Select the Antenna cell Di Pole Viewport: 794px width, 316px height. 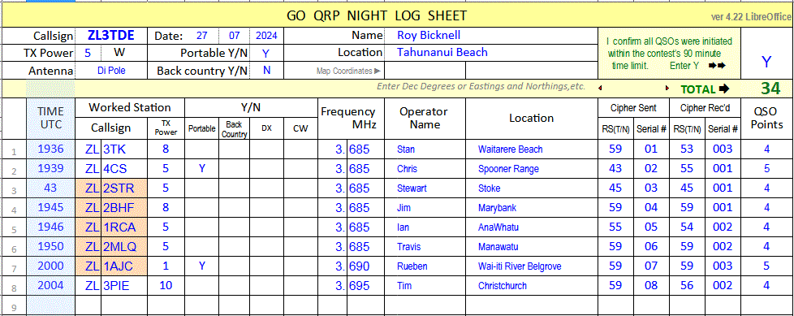(111, 71)
